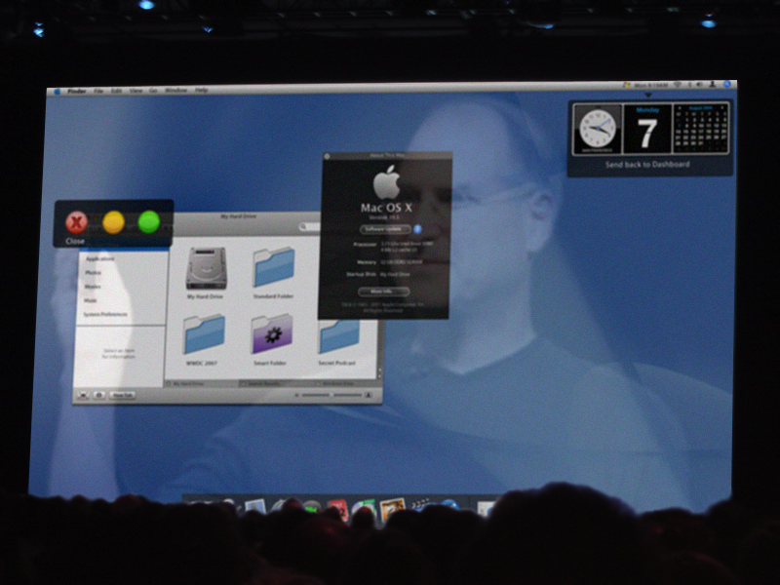Click the volume icon in the menu bar
780x585 pixels.
click(x=699, y=85)
